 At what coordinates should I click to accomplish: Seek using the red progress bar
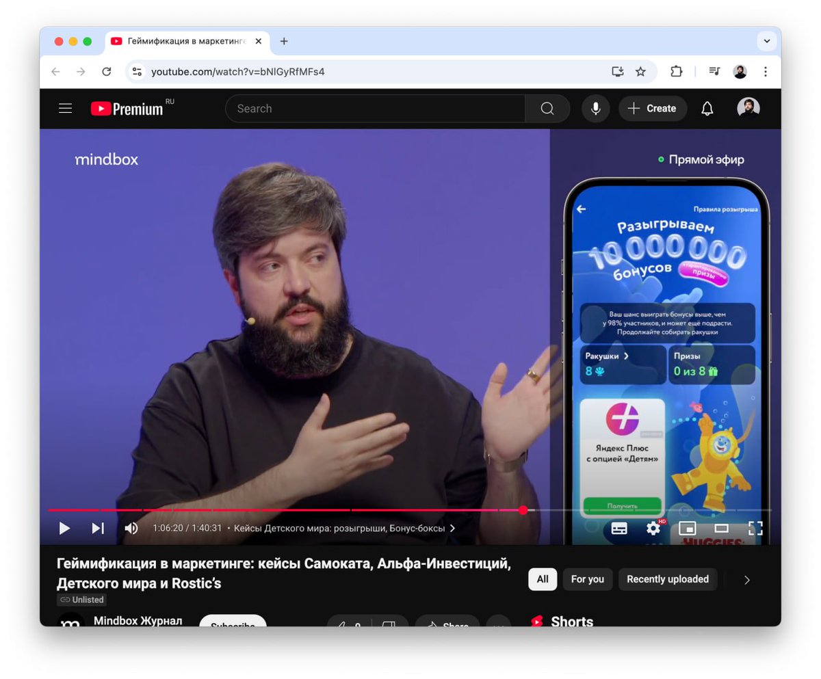pos(410,510)
